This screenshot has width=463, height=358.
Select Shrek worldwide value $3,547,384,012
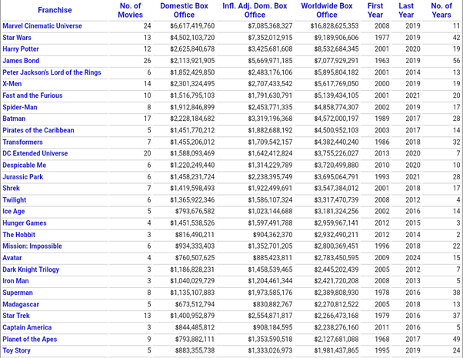336,189
